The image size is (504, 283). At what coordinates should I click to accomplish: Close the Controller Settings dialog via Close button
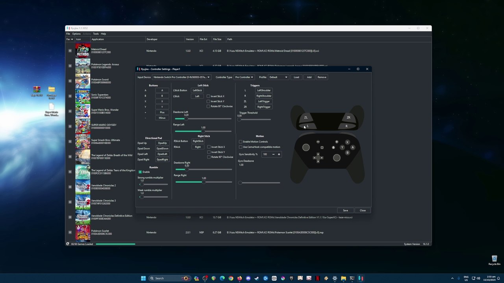point(363,210)
